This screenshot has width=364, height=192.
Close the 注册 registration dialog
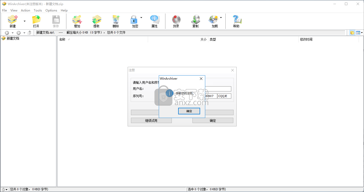232,70
